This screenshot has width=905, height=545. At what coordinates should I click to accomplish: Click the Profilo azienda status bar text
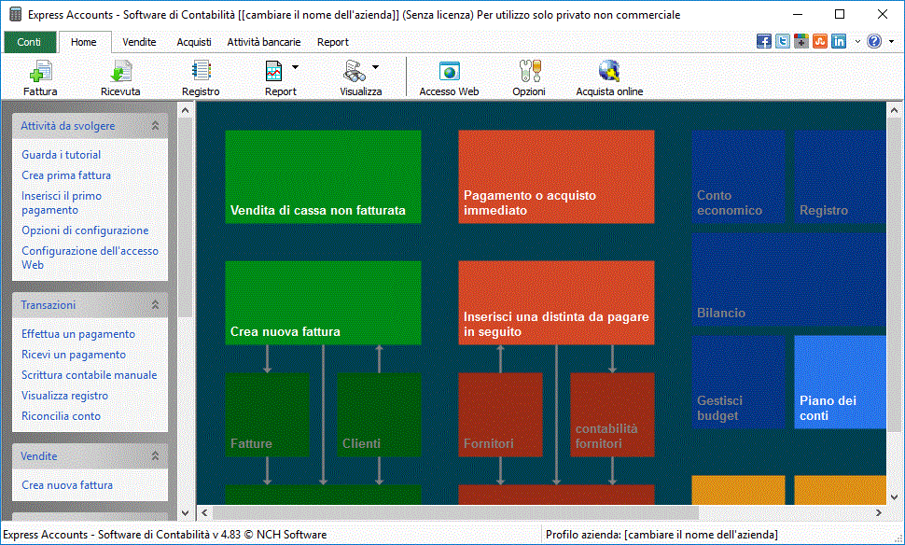tap(661, 535)
